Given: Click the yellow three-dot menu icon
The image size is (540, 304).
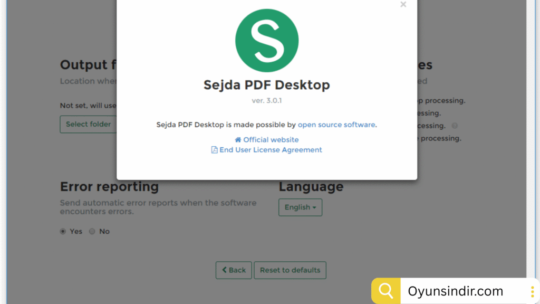Looking at the screenshot, I should click(532, 291).
